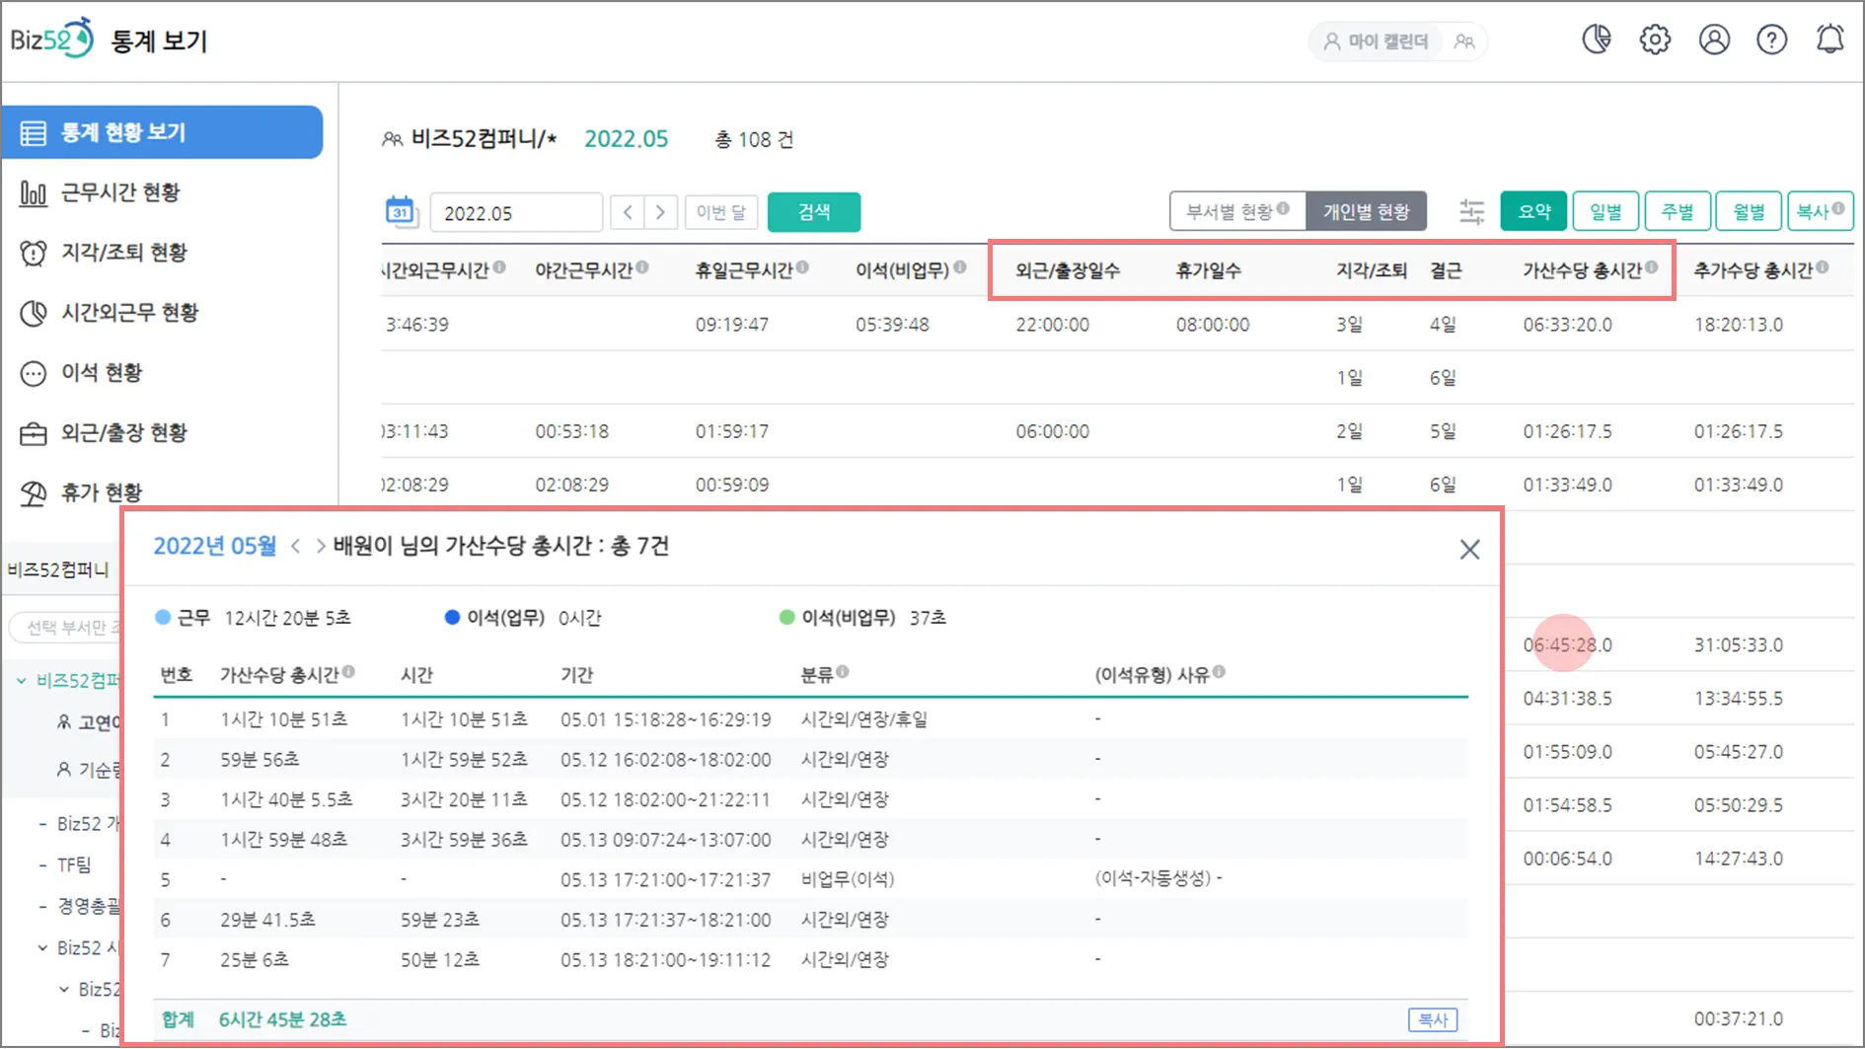Click 06:33:20.0 가산수당 cell
This screenshot has width=1865, height=1049.
pos(1567,325)
